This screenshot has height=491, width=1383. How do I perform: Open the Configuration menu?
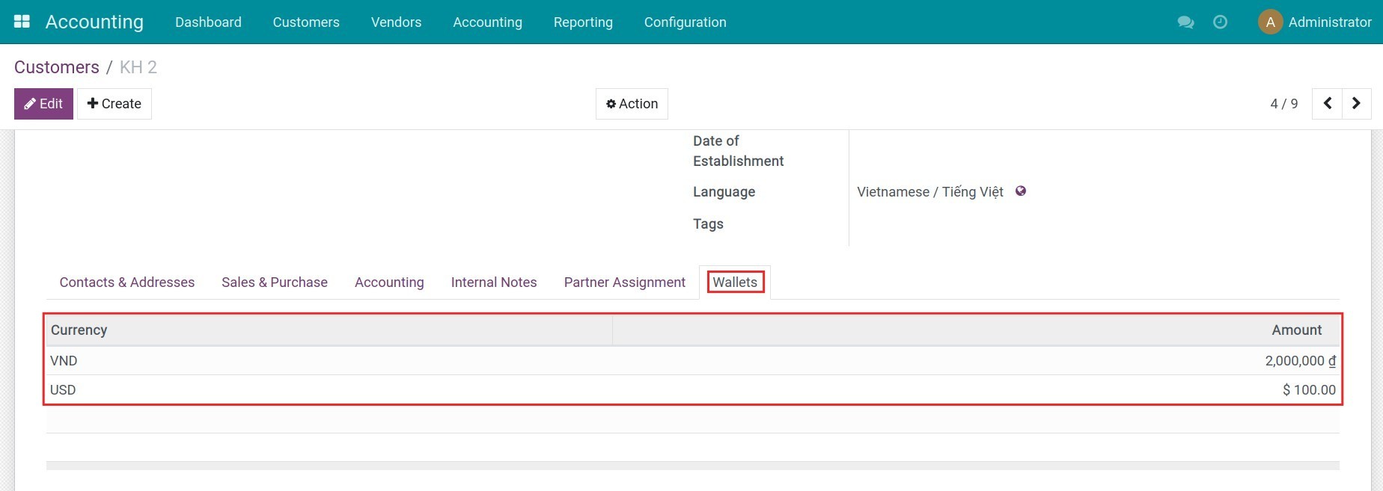point(685,22)
